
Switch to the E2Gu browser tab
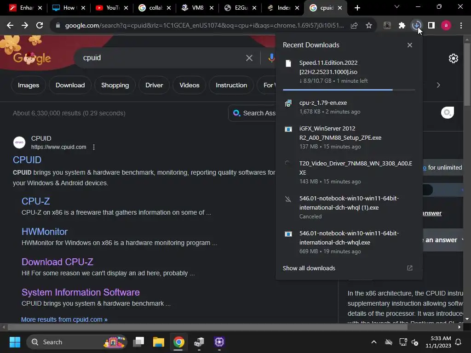pos(240,8)
